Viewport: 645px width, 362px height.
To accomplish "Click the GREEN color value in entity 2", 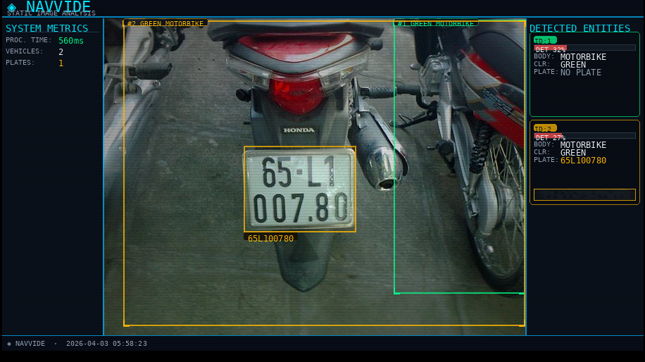I will coord(573,153).
